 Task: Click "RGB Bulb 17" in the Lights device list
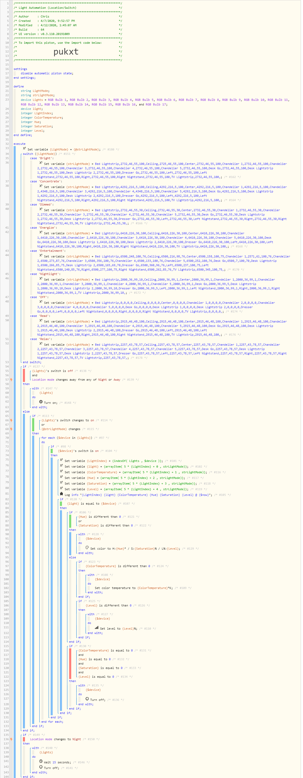click(156, 104)
